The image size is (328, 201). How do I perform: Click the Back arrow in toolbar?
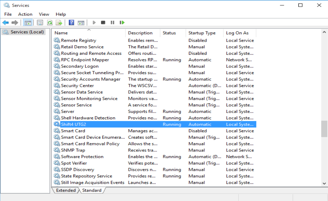(6, 23)
